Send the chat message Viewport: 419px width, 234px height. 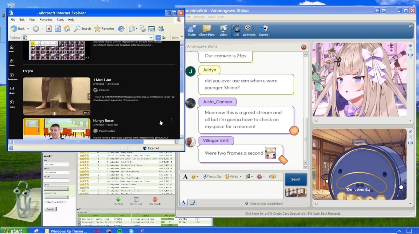click(x=295, y=179)
